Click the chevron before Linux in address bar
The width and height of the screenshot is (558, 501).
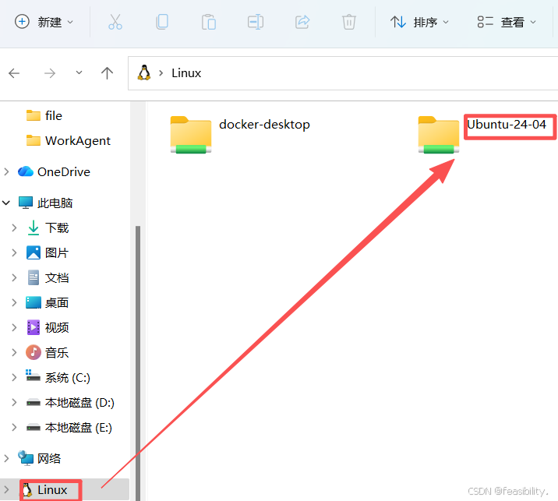pos(161,73)
